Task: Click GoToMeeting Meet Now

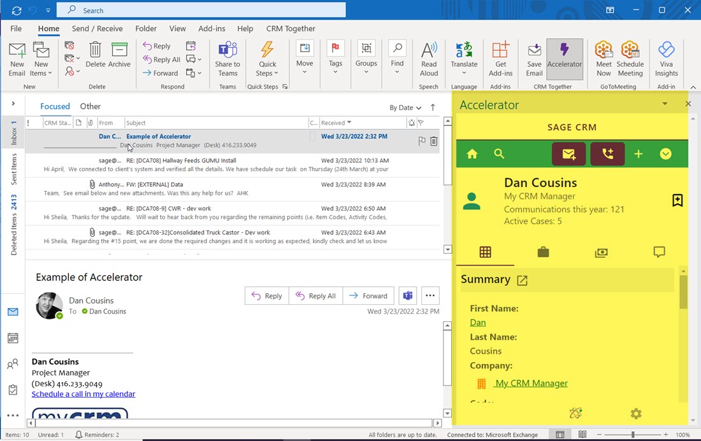Action: [x=603, y=59]
